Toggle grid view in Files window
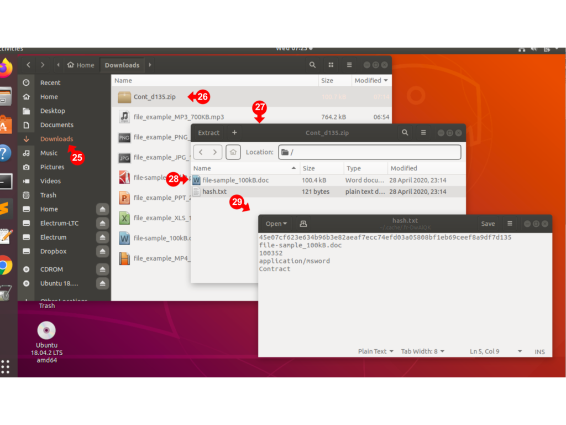 point(331,65)
